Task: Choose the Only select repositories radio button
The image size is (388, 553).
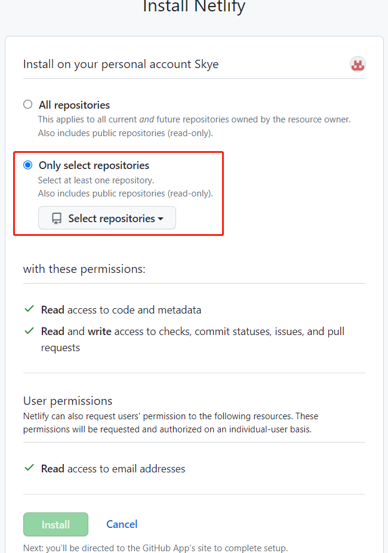Action: click(28, 165)
